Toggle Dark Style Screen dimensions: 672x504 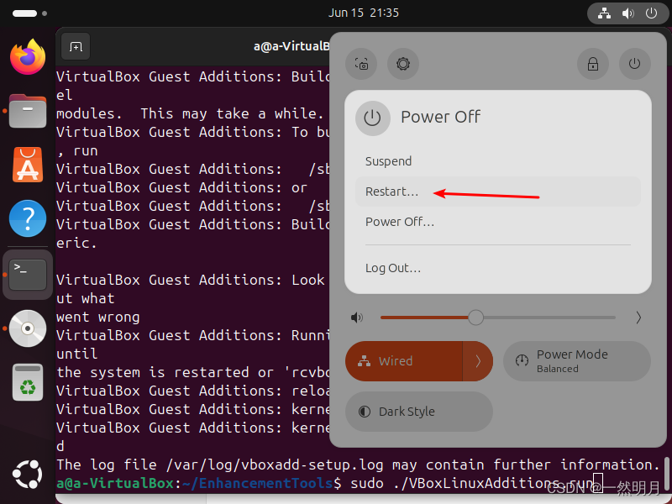click(419, 412)
